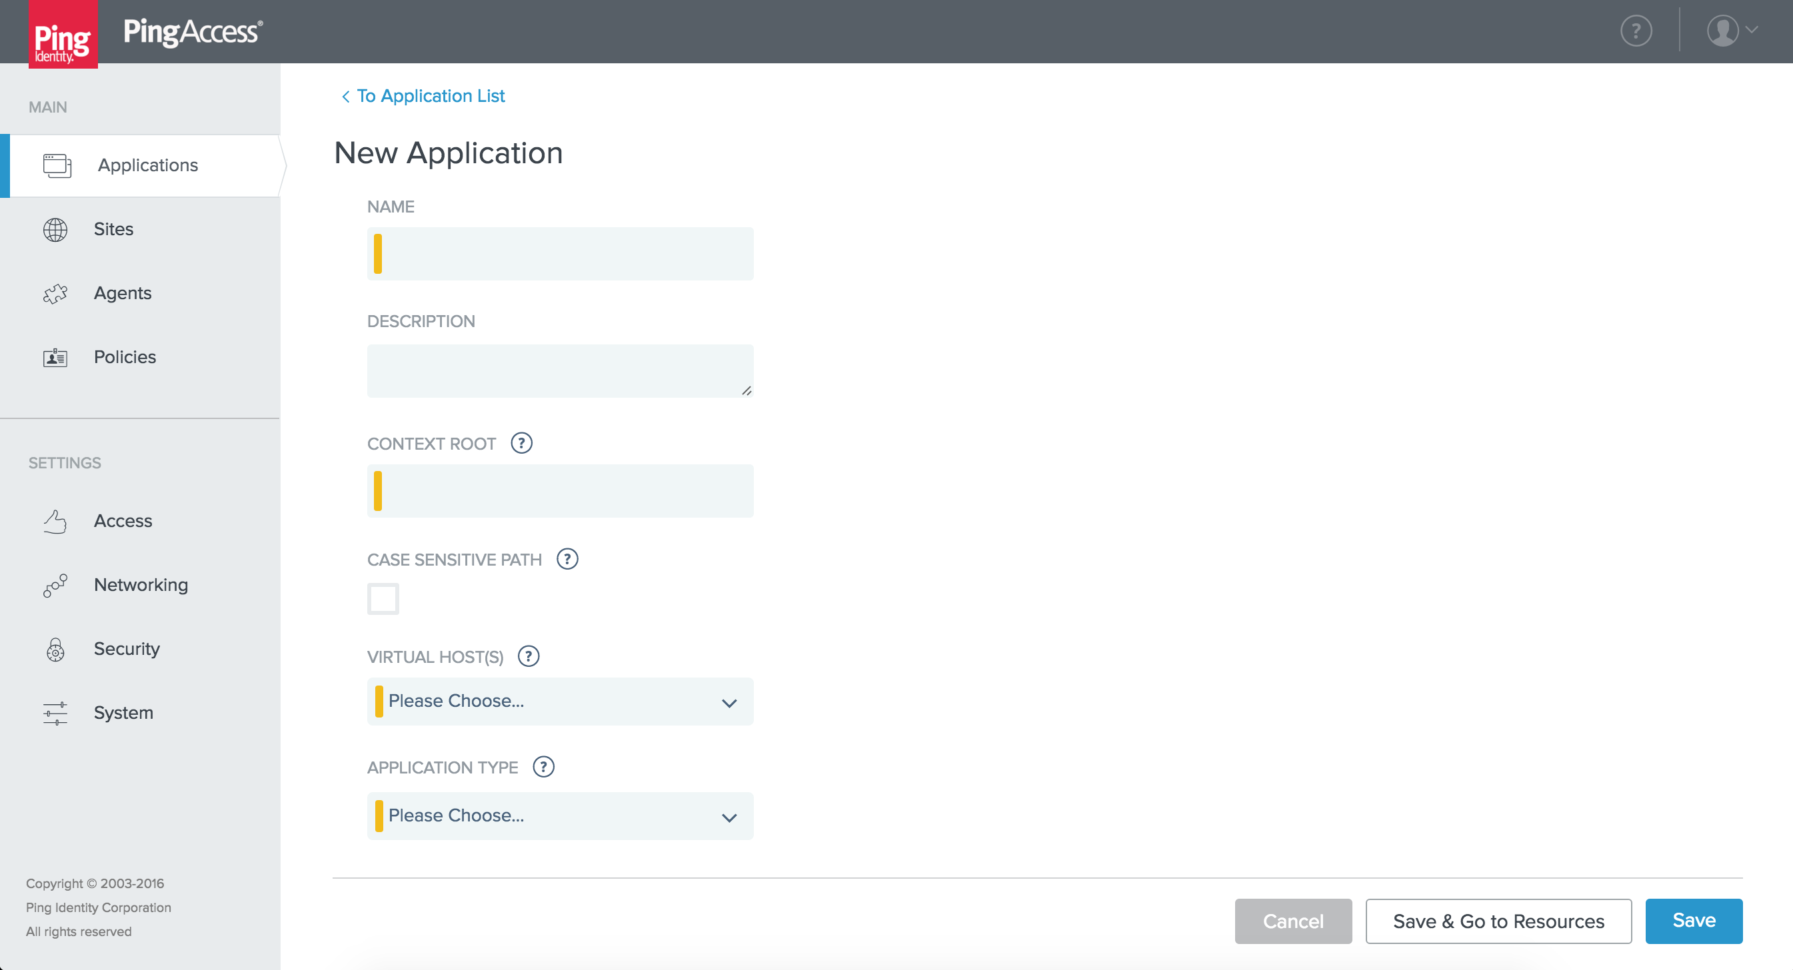This screenshot has width=1793, height=970.
Task: Click the Application Type help icon
Action: click(543, 767)
